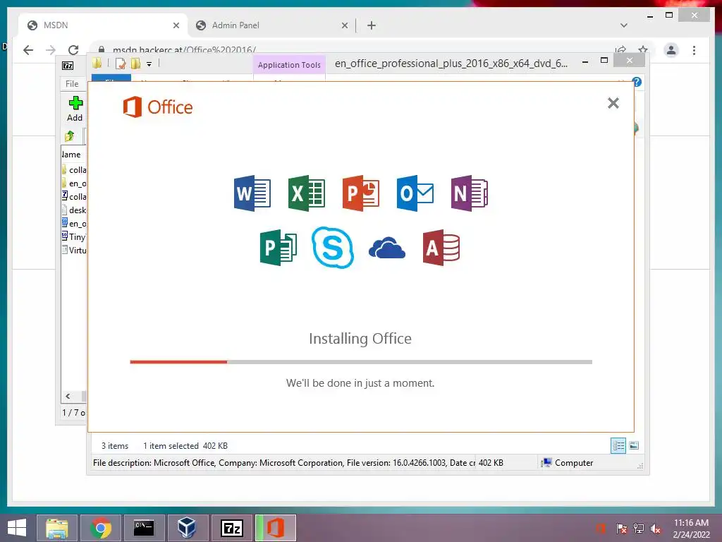Select the 'Tiny' file row in 7-Zip

coord(73,237)
